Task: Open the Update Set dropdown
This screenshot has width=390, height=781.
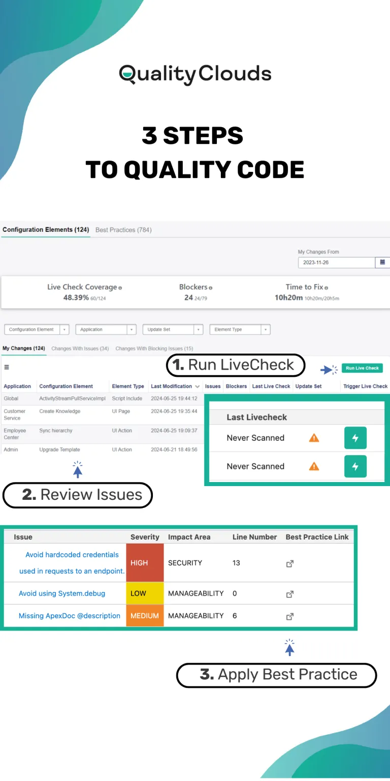Action: tap(173, 329)
